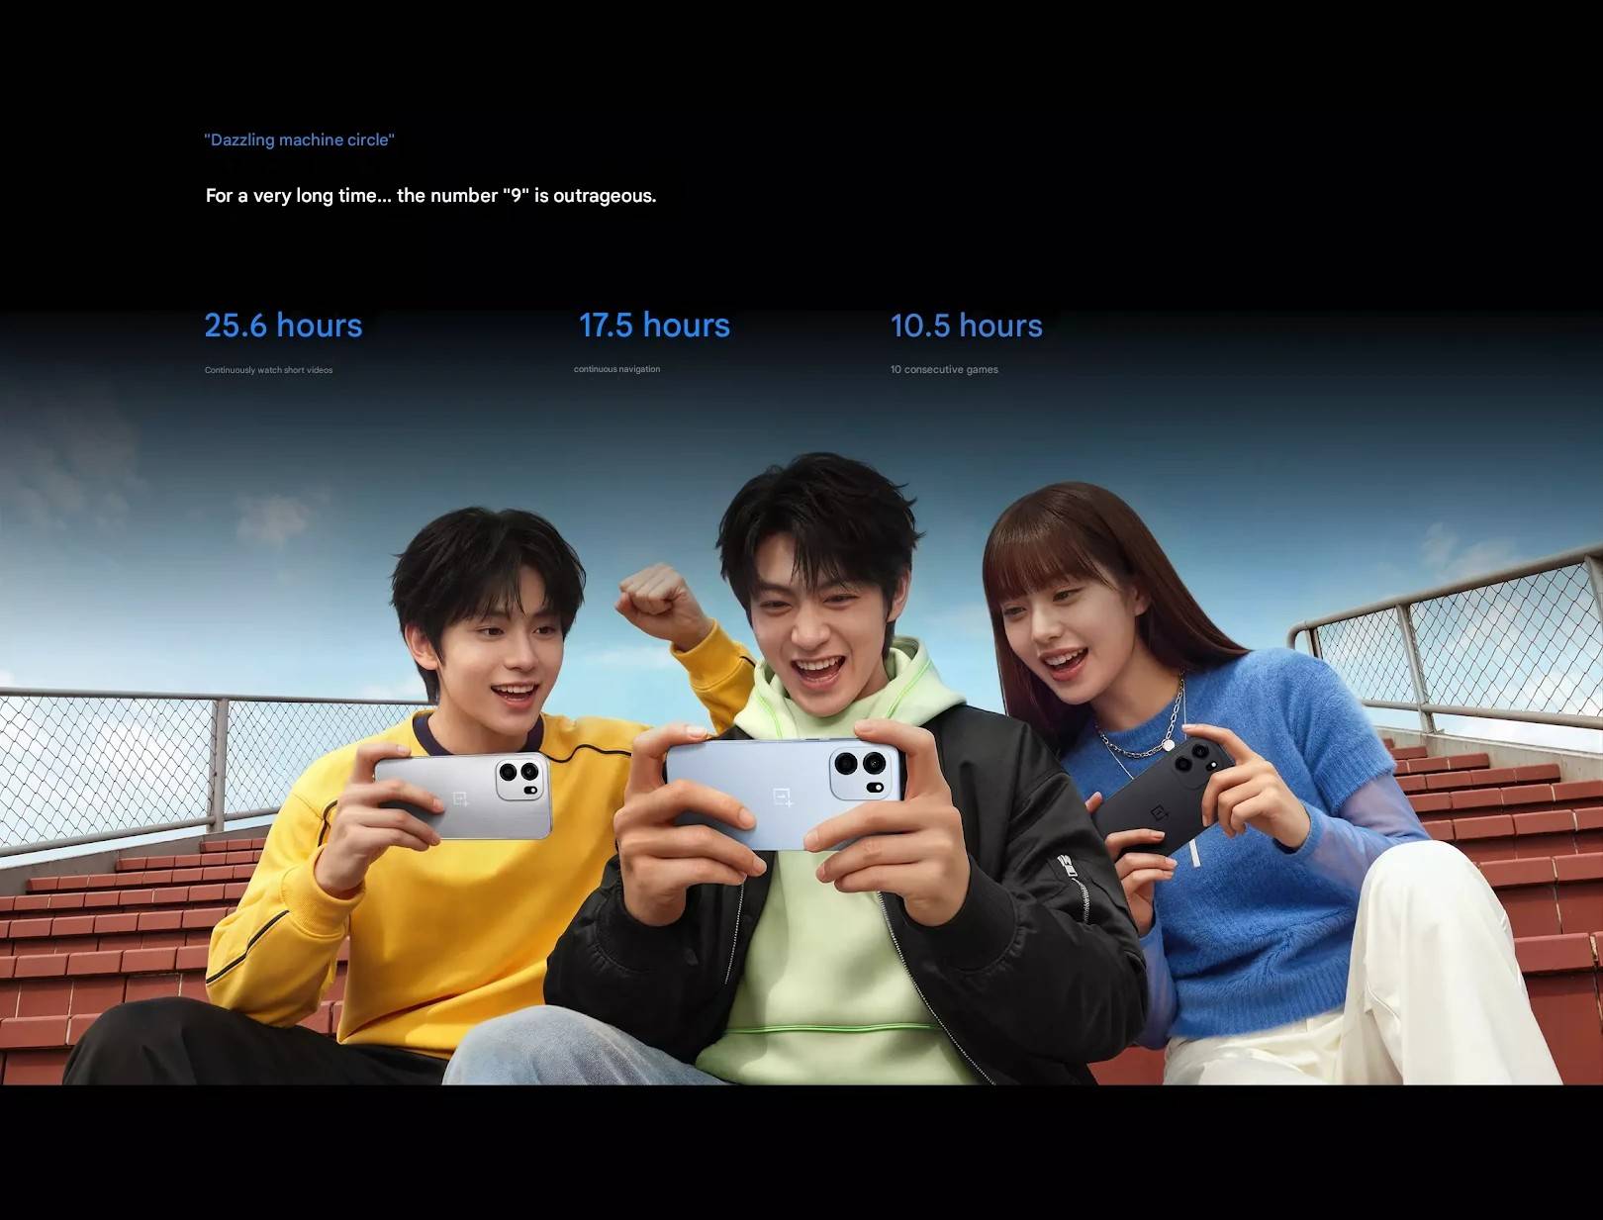Image resolution: width=1603 pixels, height=1220 pixels.
Task: Select the "25.6 hours" statistic
Action: click(283, 326)
